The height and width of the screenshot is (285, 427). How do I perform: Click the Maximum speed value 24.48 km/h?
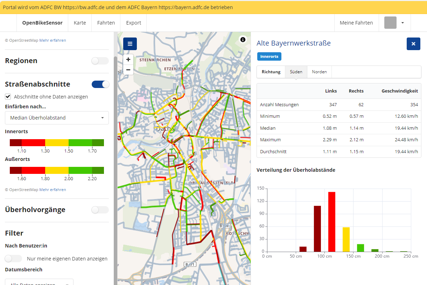click(x=406, y=140)
